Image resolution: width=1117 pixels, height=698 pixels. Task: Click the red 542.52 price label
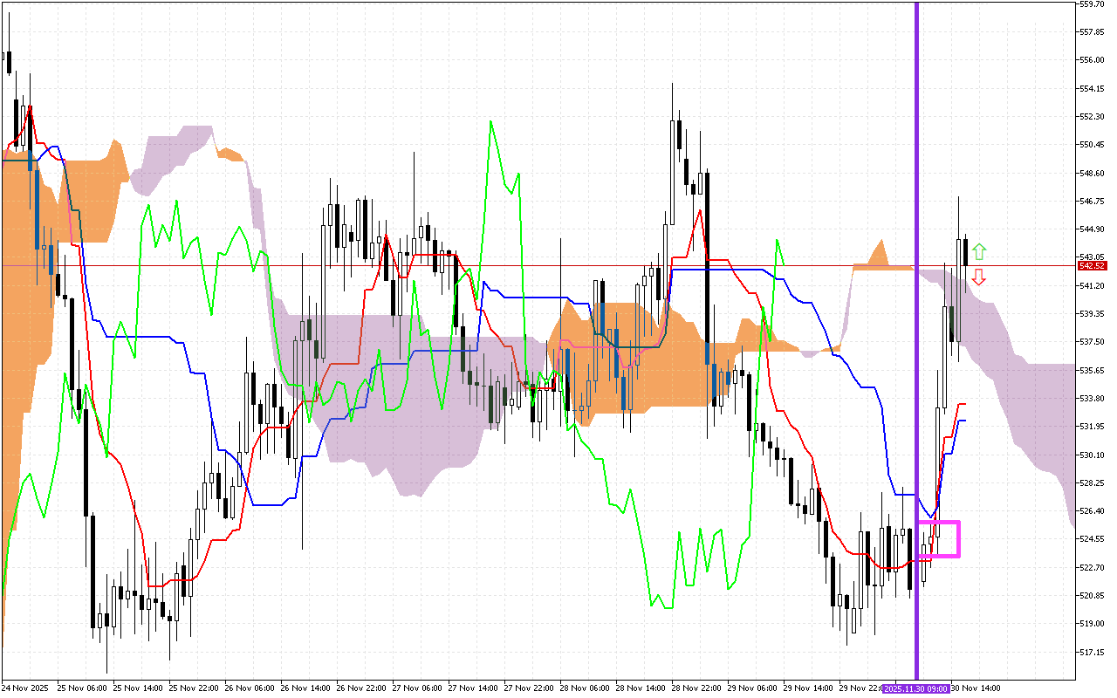[x=1092, y=265]
